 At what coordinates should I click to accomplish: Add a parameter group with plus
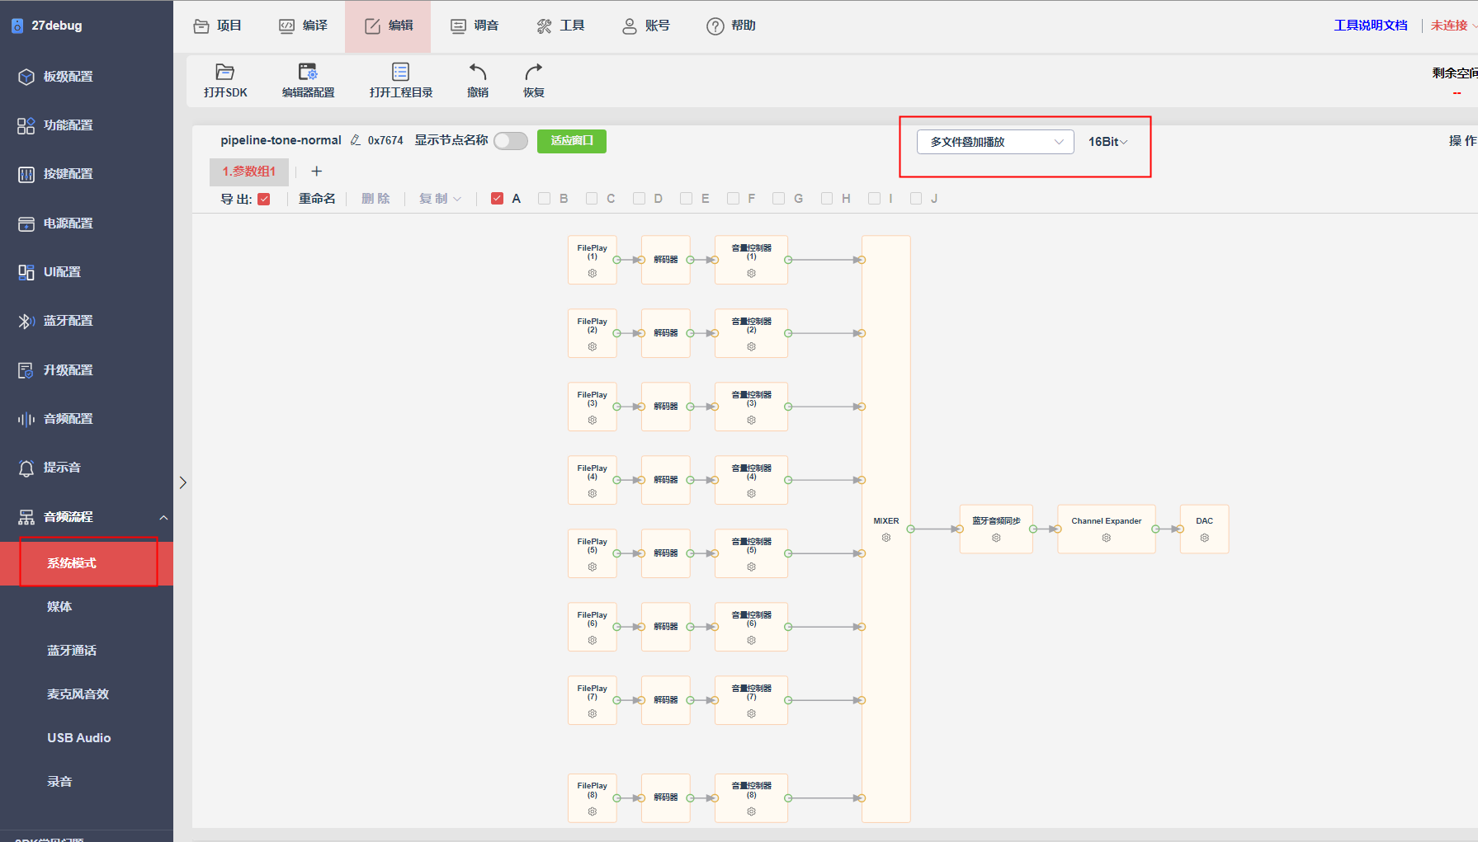coord(316,172)
